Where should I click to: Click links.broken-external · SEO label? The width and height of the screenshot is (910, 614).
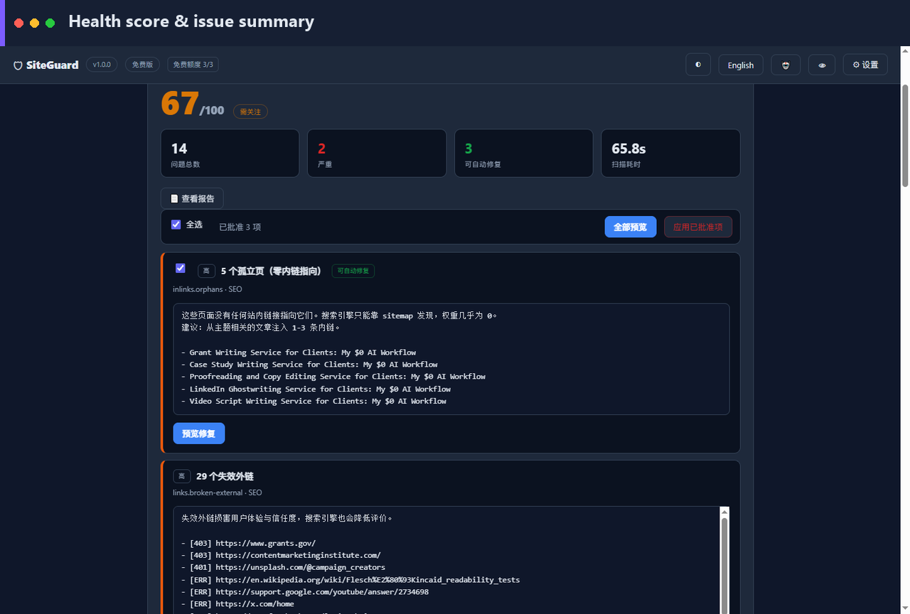pyautogui.click(x=217, y=492)
